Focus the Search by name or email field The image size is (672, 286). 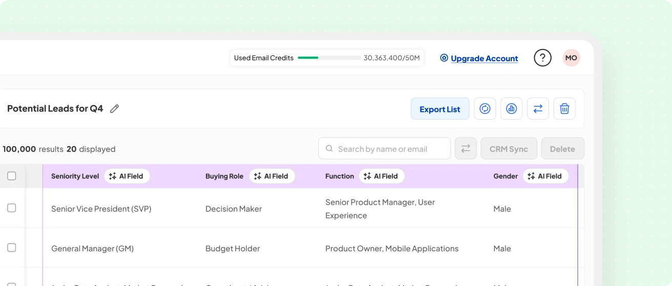389,149
